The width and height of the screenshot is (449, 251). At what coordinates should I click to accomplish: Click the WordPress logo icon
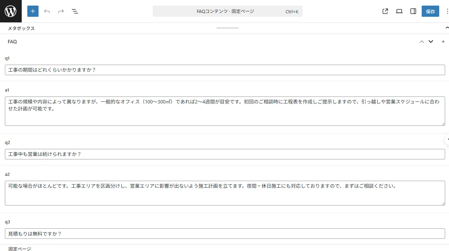pyautogui.click(x=11, y=11)
